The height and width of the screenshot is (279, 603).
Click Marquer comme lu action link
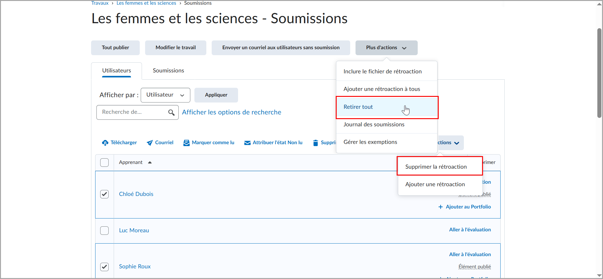(x=209, y=143)
